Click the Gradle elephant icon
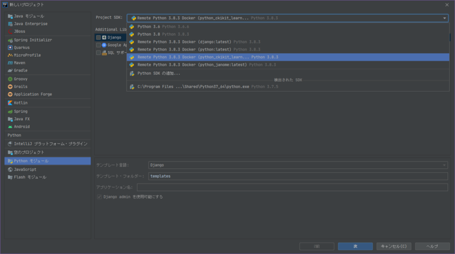Image resolution: width=455 pixels, height=254 pixels. [10, 70]
